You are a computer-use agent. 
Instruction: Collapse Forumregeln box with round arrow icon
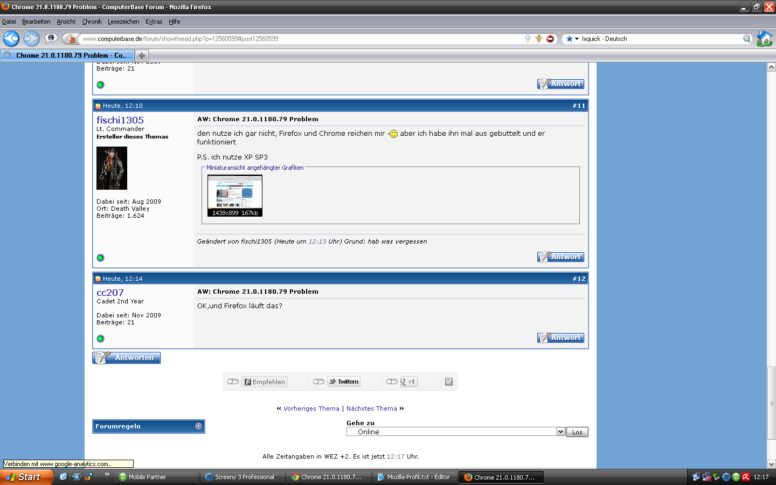[198, 426]
